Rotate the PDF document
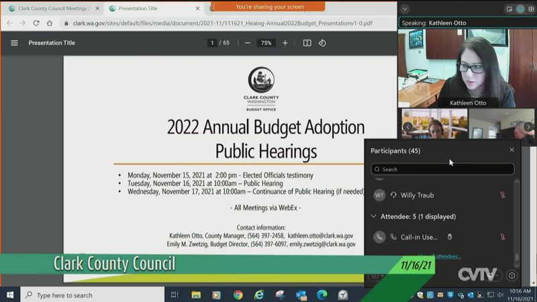The image size is (537, 302). 322,43
